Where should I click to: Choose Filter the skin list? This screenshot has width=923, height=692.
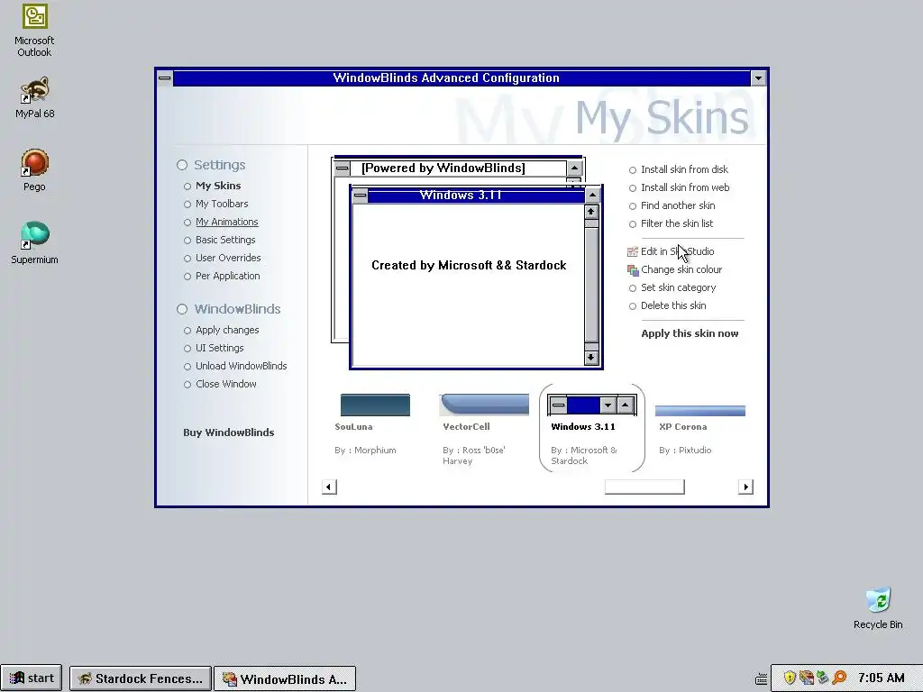click(x=676, y=223)
